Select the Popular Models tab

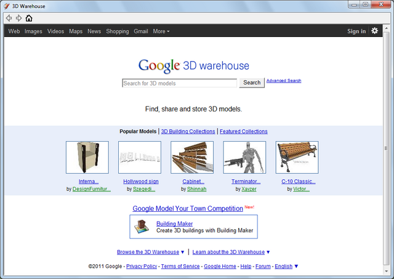click(138, 131)
